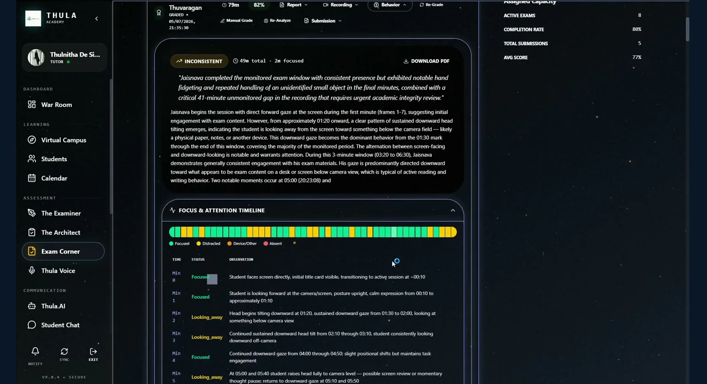Click the 82% score badge
This screenshot has height=384, width=707.
pos(259,5)
